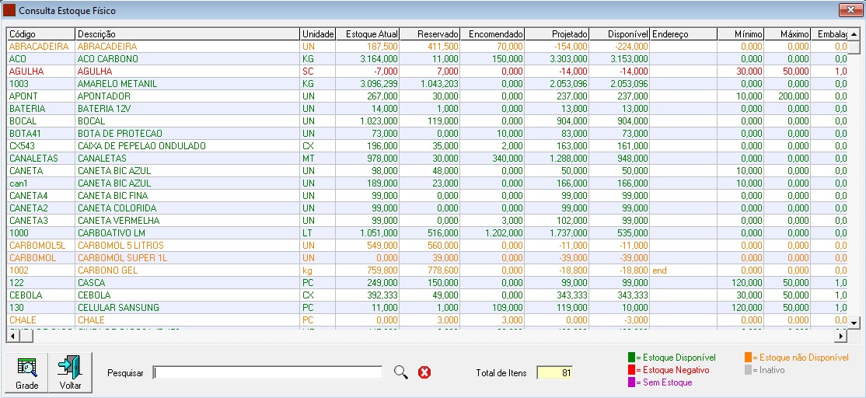Click the red Estoque Negativo legend swatch

pyautogui.click(x=631, y=370)
